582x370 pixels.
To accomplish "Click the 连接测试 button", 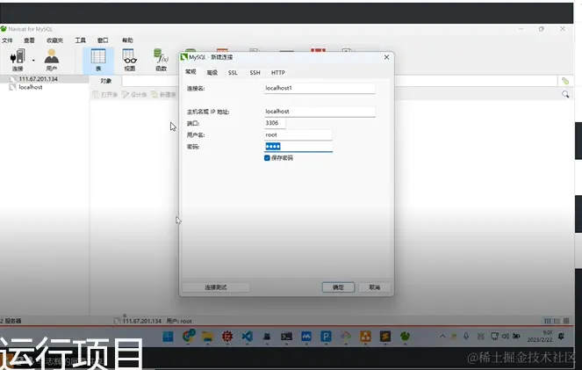I will (x=216, y=287).
